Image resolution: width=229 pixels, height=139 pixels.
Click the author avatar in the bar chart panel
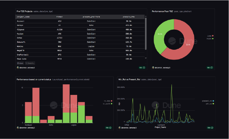pyautogui.click(x=18, y=128)
